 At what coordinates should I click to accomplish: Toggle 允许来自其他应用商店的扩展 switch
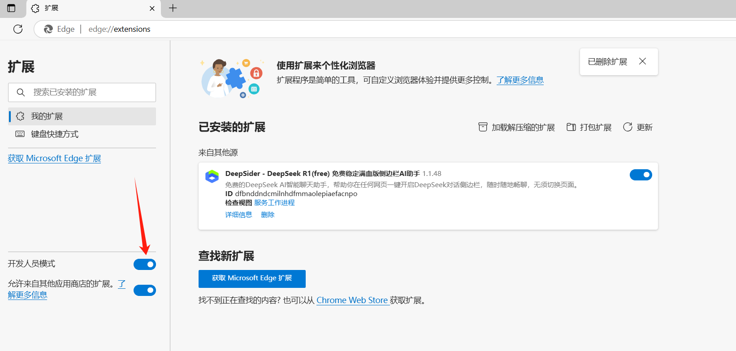coord(145,291)
